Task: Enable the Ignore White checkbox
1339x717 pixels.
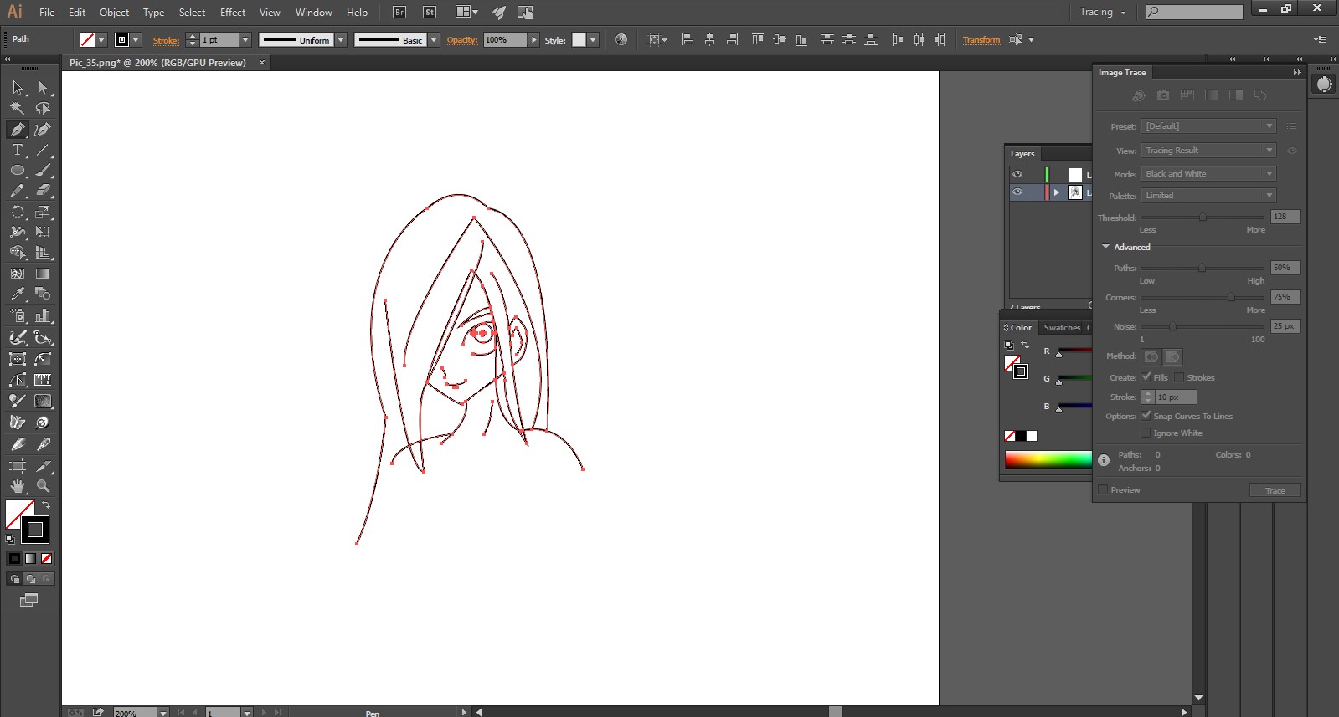Action: point(1146,433)
